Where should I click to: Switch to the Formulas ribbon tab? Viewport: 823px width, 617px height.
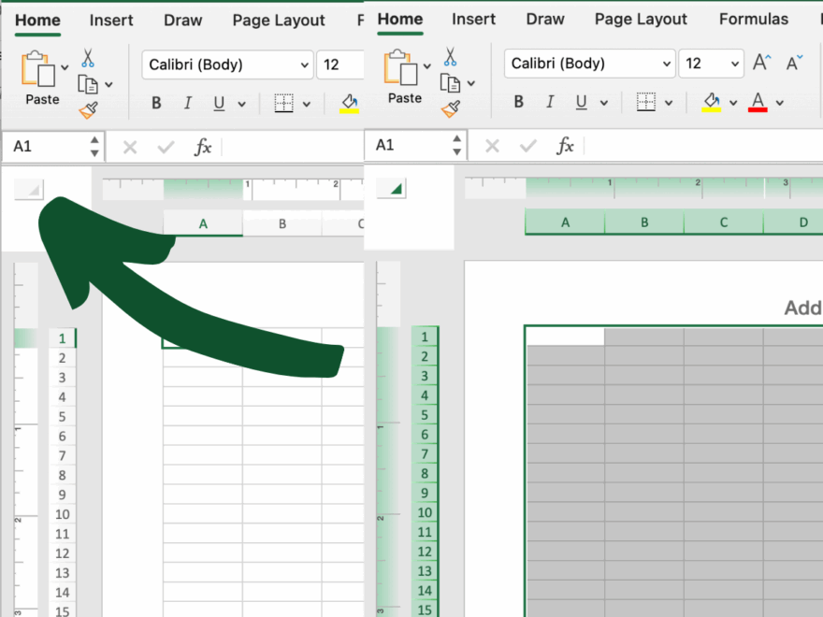coord(754,19)
